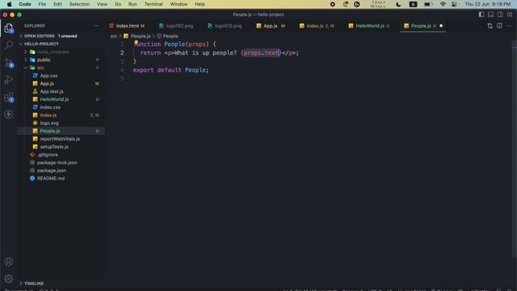Screen dimensions: 517x291
Task: Click the Explorer more actions ellipsis
Action: tap(96, 26)
